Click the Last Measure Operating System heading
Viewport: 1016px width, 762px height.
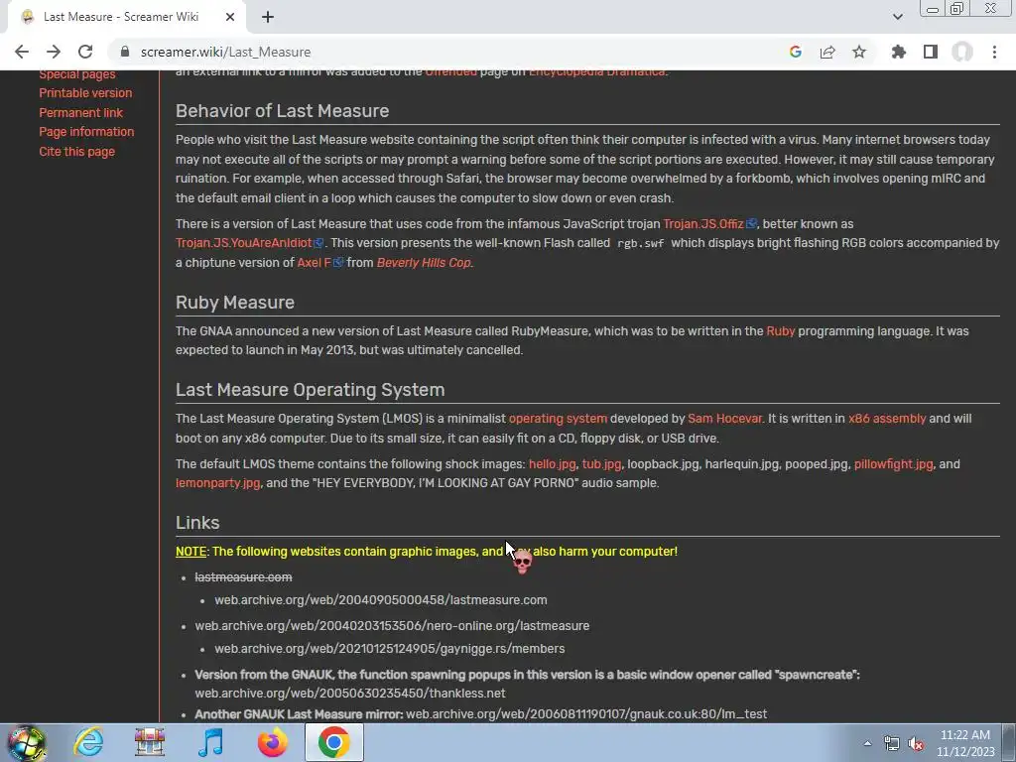(311, 390)
